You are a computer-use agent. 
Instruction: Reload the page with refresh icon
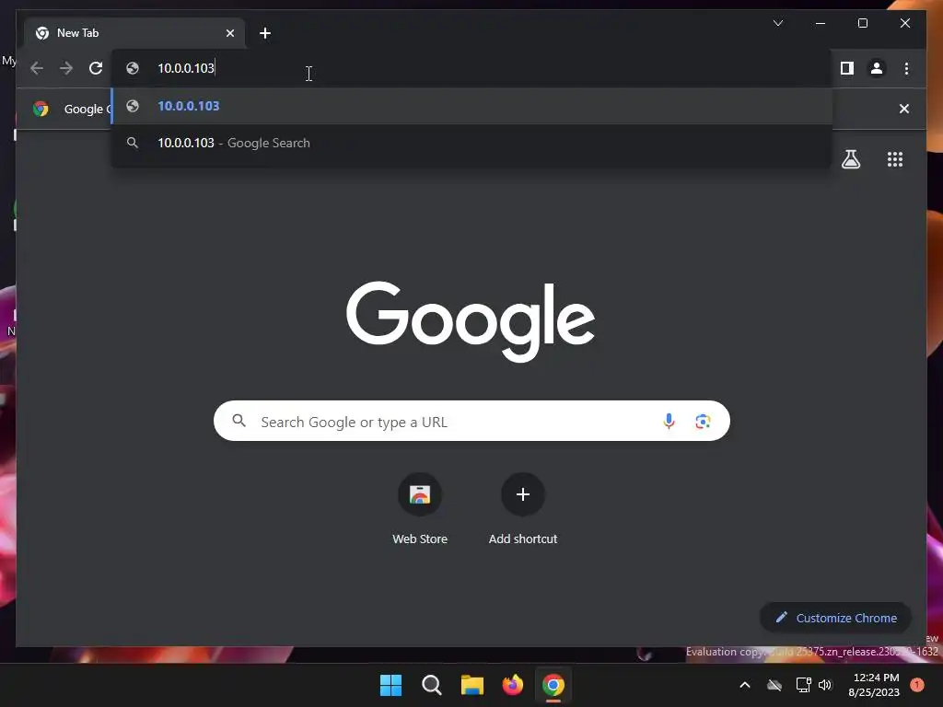96,68
